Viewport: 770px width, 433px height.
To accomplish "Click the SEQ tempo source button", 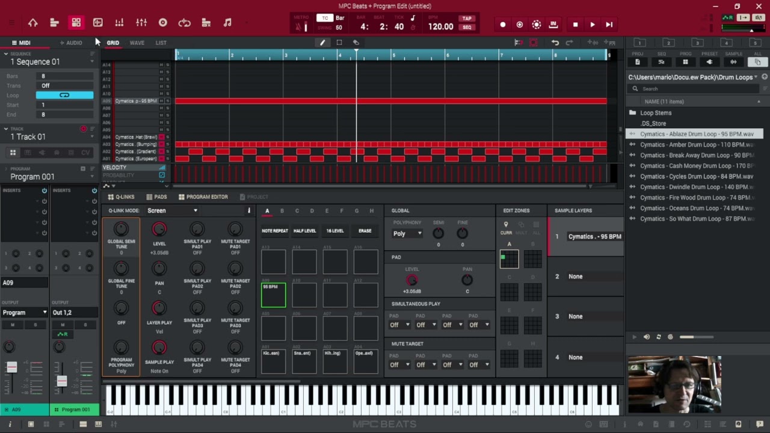I will [x=467, y=28].
